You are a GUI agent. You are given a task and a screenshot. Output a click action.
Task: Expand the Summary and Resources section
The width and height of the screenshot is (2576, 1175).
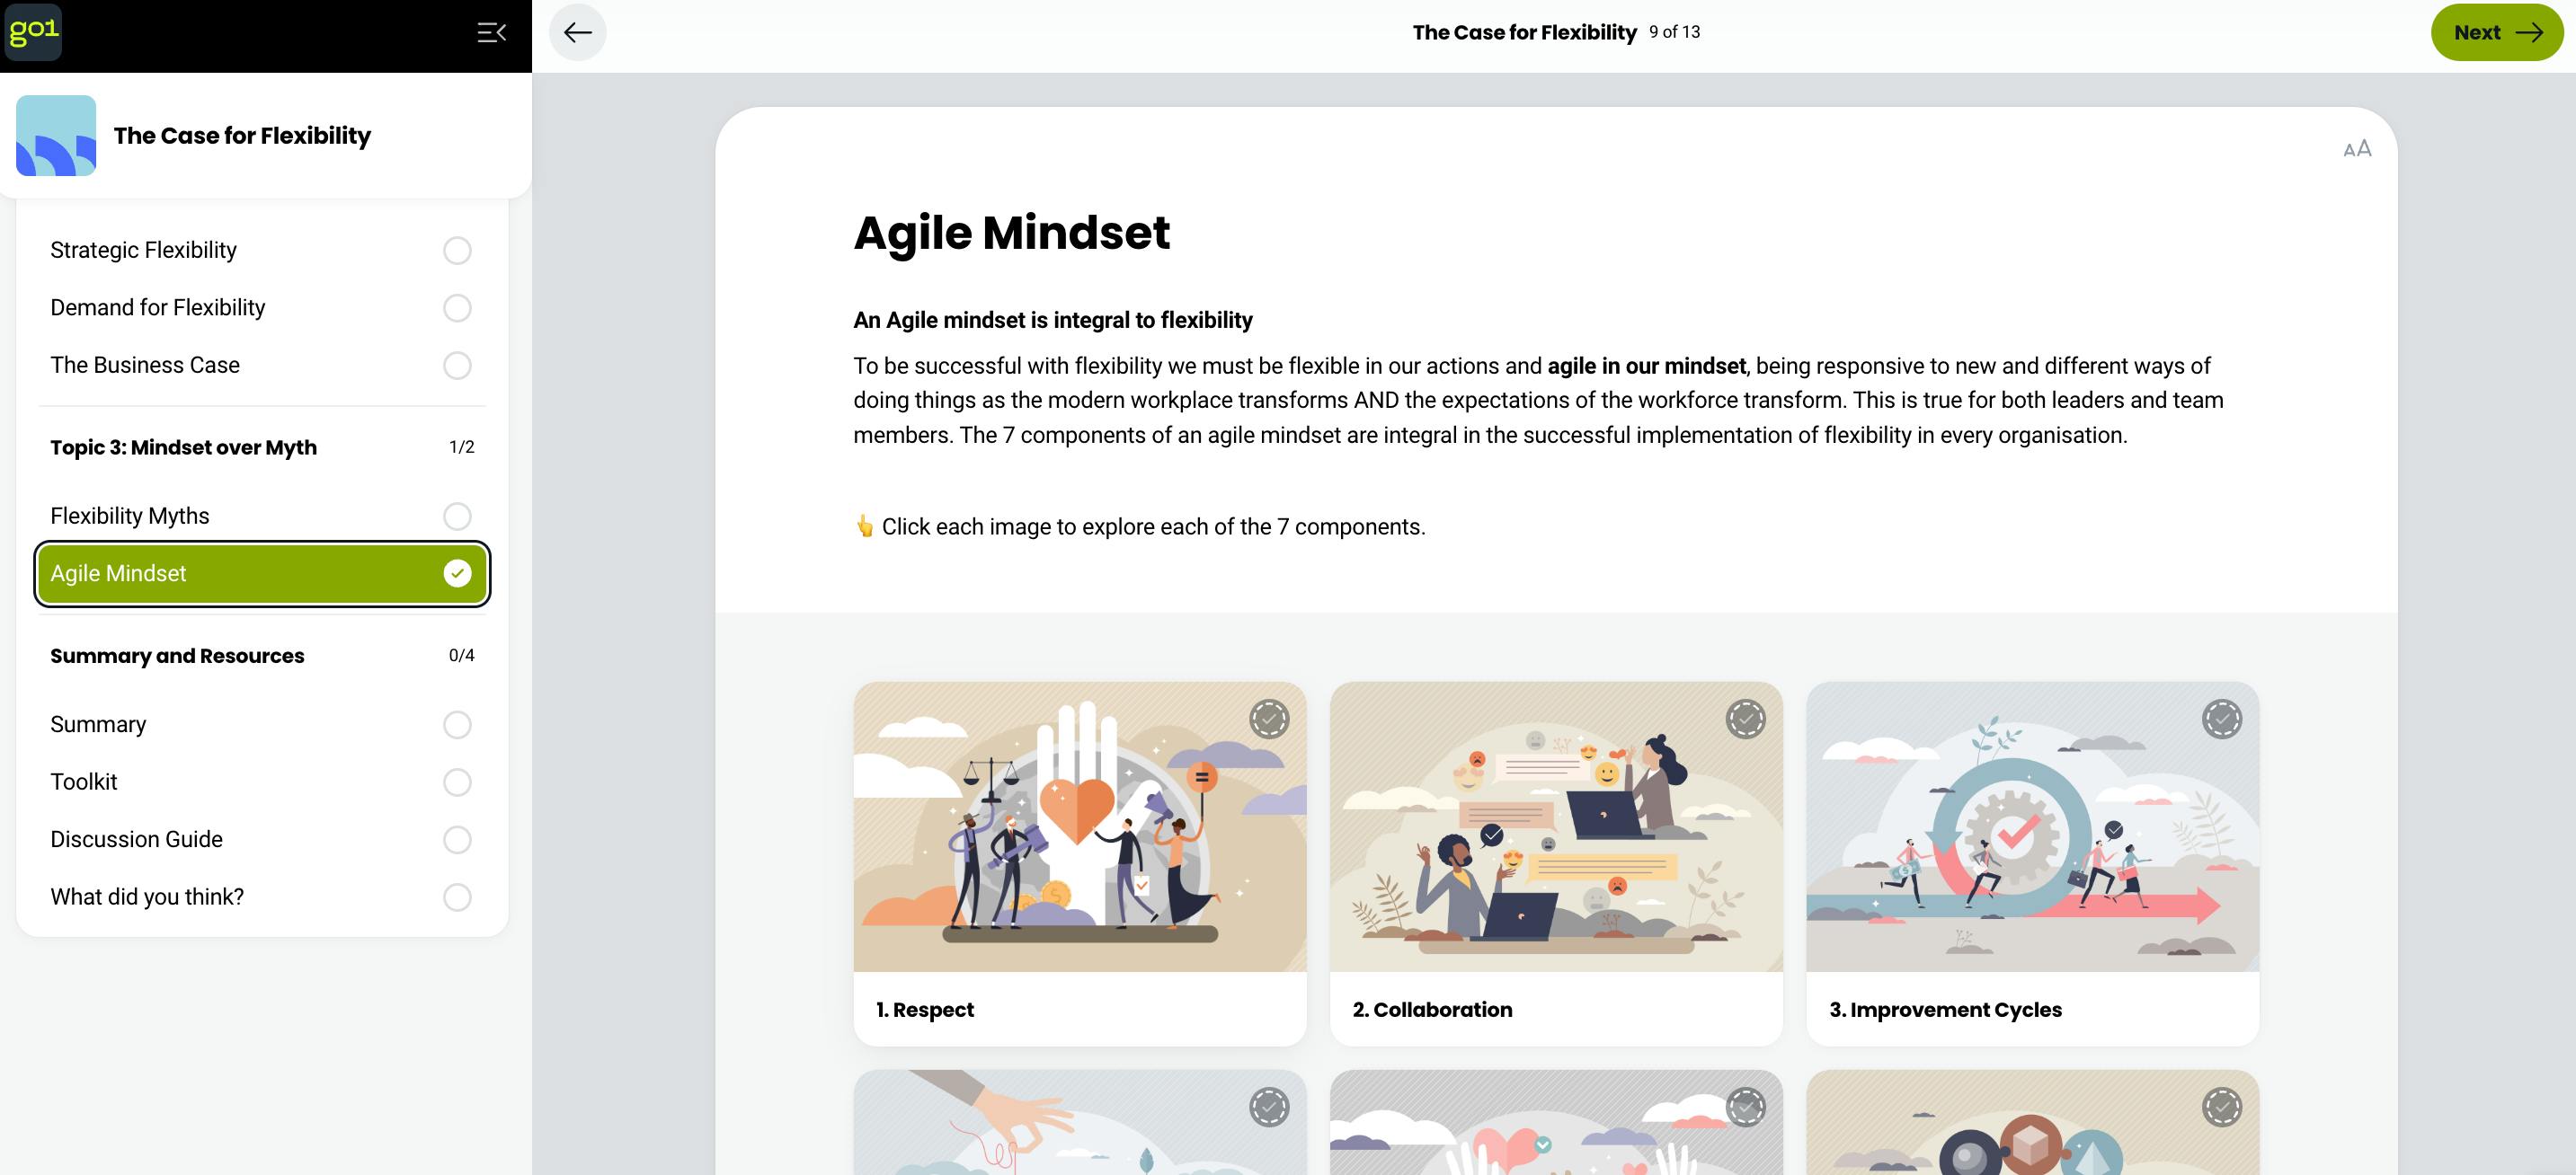[262, 657]
